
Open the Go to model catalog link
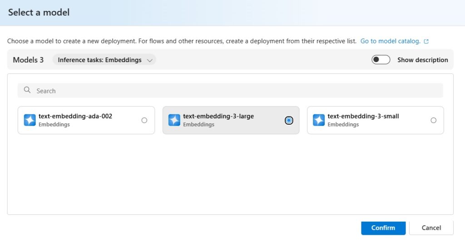pos(390,41)
